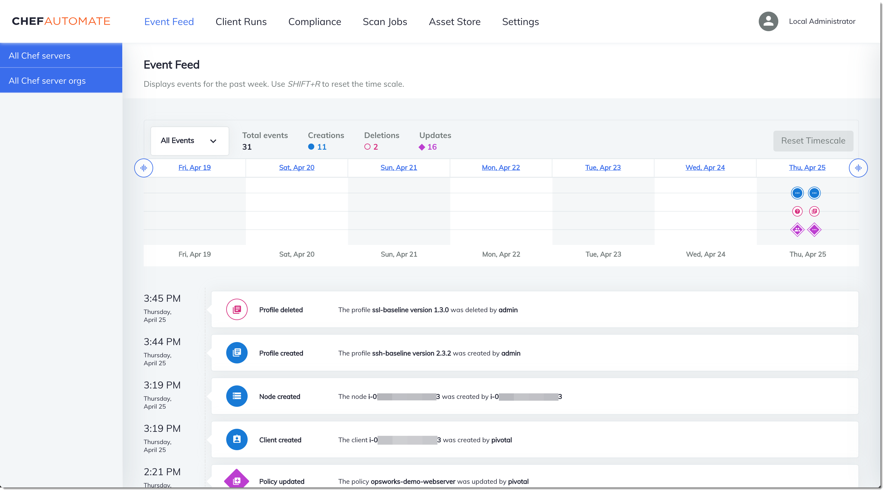
Task: Click the purple Updates diamond indicator
Action: (422, 147)
